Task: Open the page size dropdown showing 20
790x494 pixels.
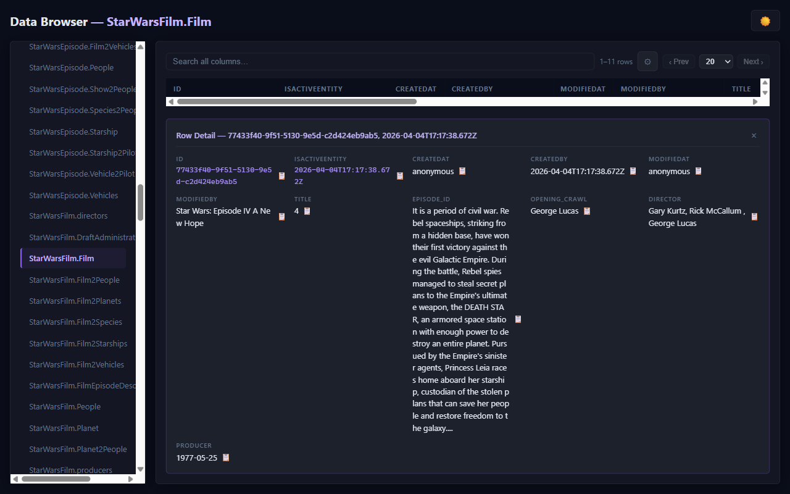Action: [x=716, y=61]
